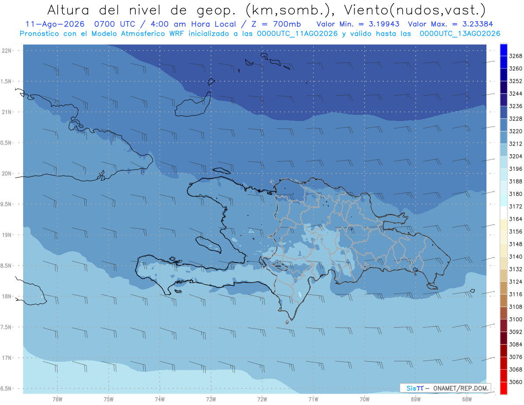Click the 'SisPI - ONAMET/REP.DOM.' credit label
The height and width of the screenshot is (405, 524).
tap(445, 388)
